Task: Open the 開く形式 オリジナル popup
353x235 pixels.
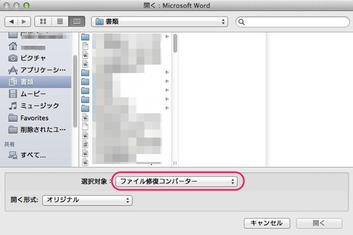Action: tap(87, 200)
